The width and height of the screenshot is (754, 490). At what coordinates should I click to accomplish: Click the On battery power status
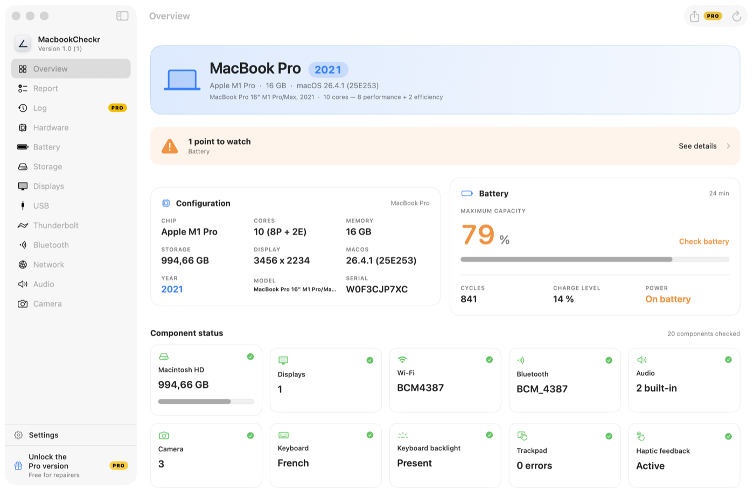668,299
